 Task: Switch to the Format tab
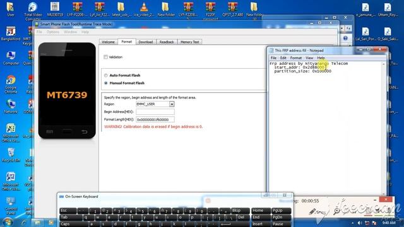pyautogui.click(x=126, y=42)
